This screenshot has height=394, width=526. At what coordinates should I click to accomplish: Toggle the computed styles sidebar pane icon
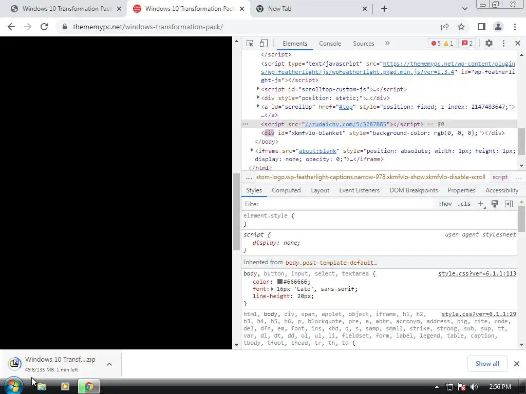click(x=509, y=204)
